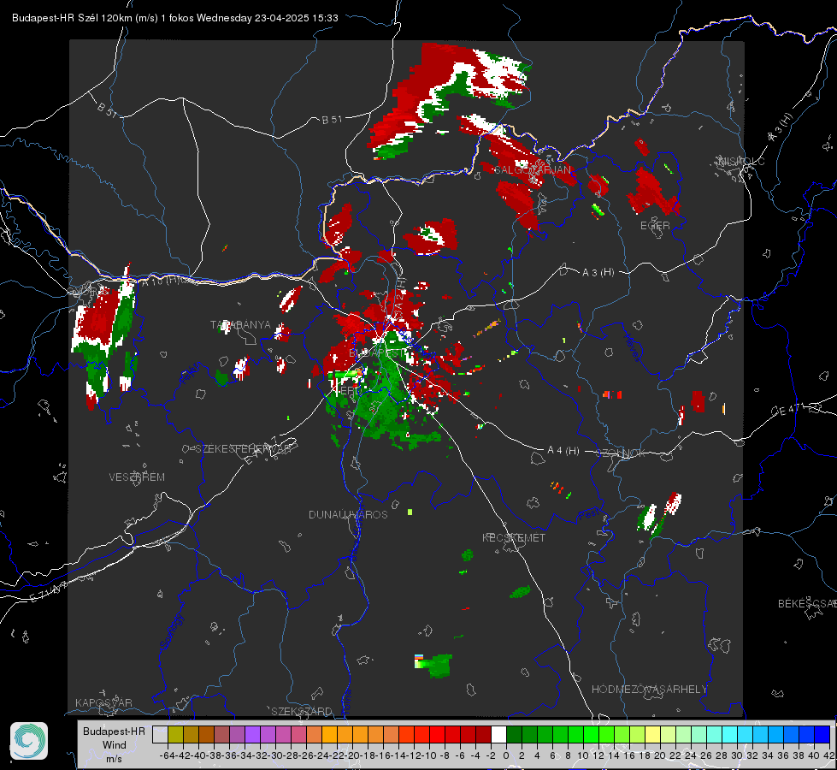Click the legend value -64
Screen dimensions: 837x770
(167, 756)
